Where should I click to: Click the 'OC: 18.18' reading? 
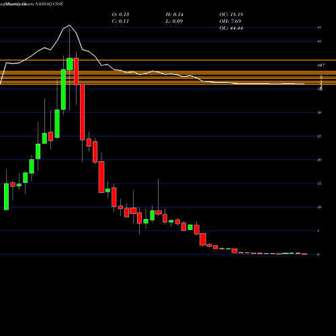coord(231,14)
